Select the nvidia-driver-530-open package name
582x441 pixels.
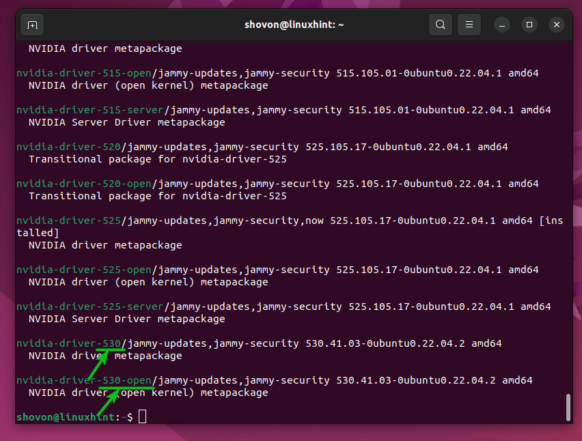coord(84,380)
